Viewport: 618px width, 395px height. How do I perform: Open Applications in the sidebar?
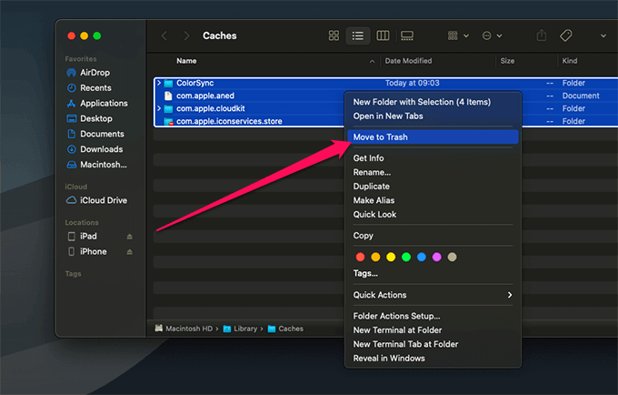[97, 104]
